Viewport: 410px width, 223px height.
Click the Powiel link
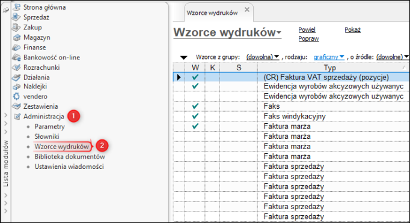307,30
